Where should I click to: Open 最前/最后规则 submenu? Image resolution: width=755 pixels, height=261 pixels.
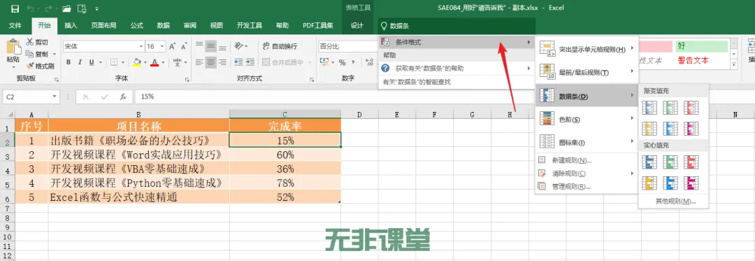pos(587,72)
